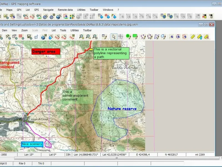Click the Nice scenery comment box
The width and height of the screenshot is (222, 167).
pyautogui.click(x=32, y=144)
